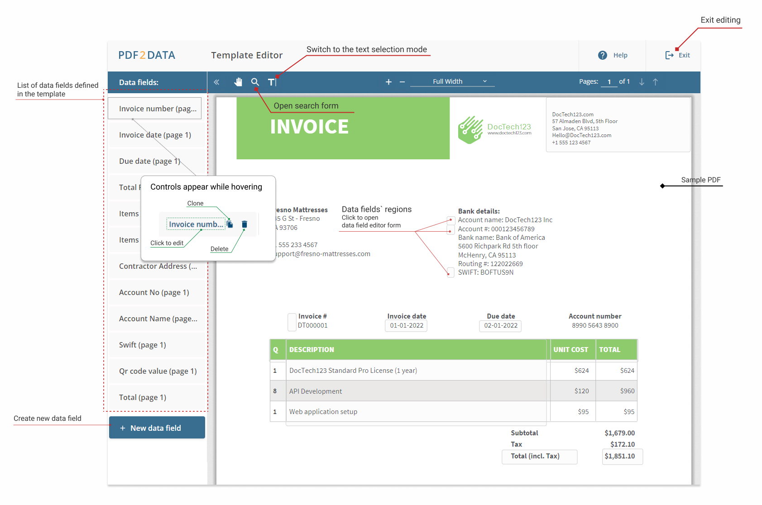Viewport: 762px width, 505px height.
Task: Open the Full Width zoom dropdown
Action: click(x=452, y=81)
